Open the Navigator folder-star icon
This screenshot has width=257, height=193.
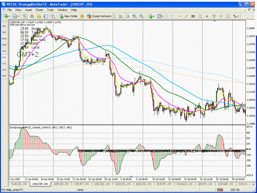point(39,16)
